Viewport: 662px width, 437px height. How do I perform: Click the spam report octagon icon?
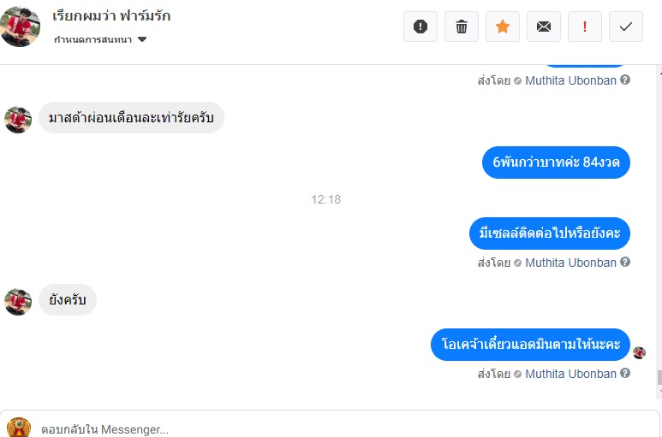pyautogui.click(x=420, y=27)
